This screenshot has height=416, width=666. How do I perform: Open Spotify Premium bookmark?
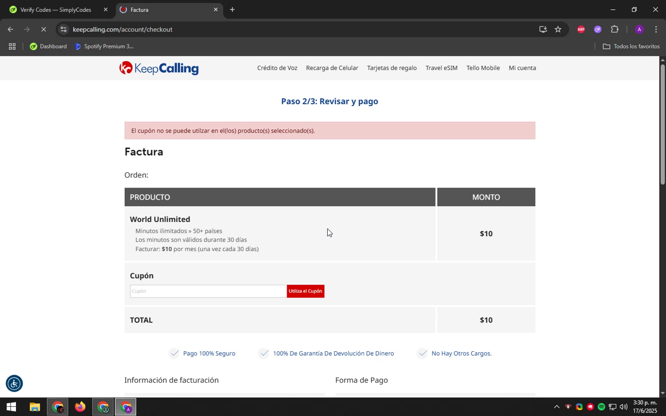click(104, 46)
